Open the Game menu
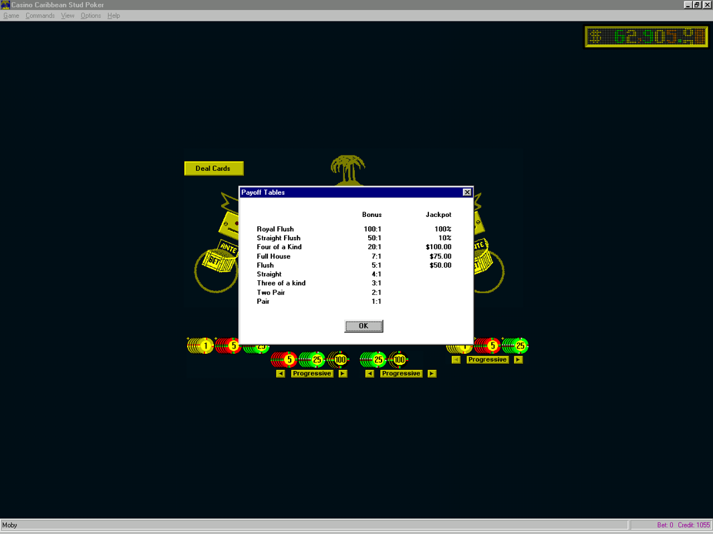The image size is (713, 534). (x=11, y=15)
